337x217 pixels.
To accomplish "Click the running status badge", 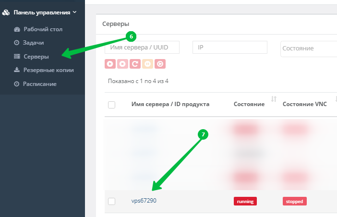I will 245,201.
